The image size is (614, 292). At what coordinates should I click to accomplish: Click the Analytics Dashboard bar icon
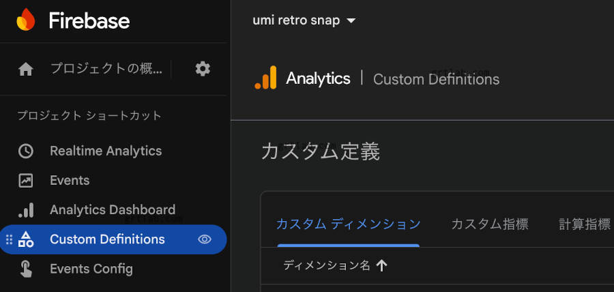26,210
